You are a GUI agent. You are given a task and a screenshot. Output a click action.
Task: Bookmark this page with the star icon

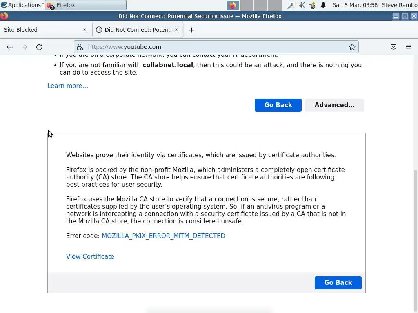(x=352, y=47)
